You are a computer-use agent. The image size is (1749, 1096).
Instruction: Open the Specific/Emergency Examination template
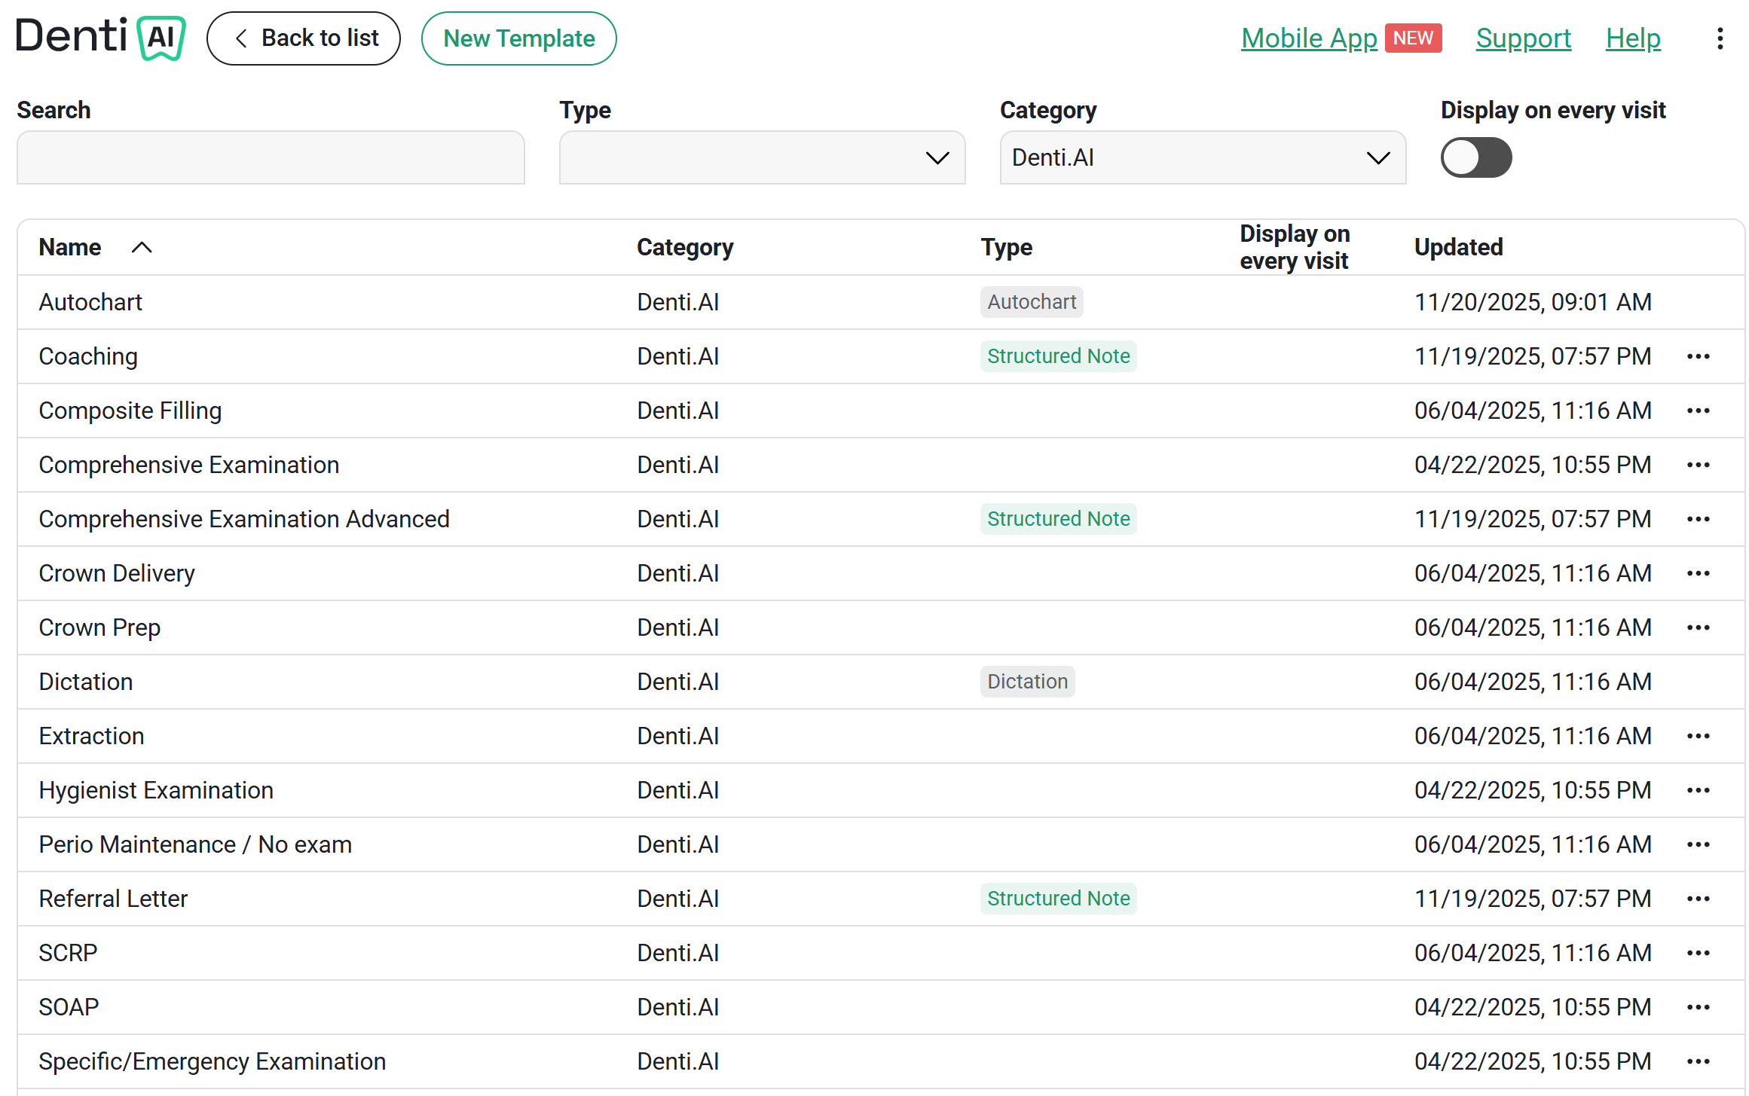tap(213, 1061)
